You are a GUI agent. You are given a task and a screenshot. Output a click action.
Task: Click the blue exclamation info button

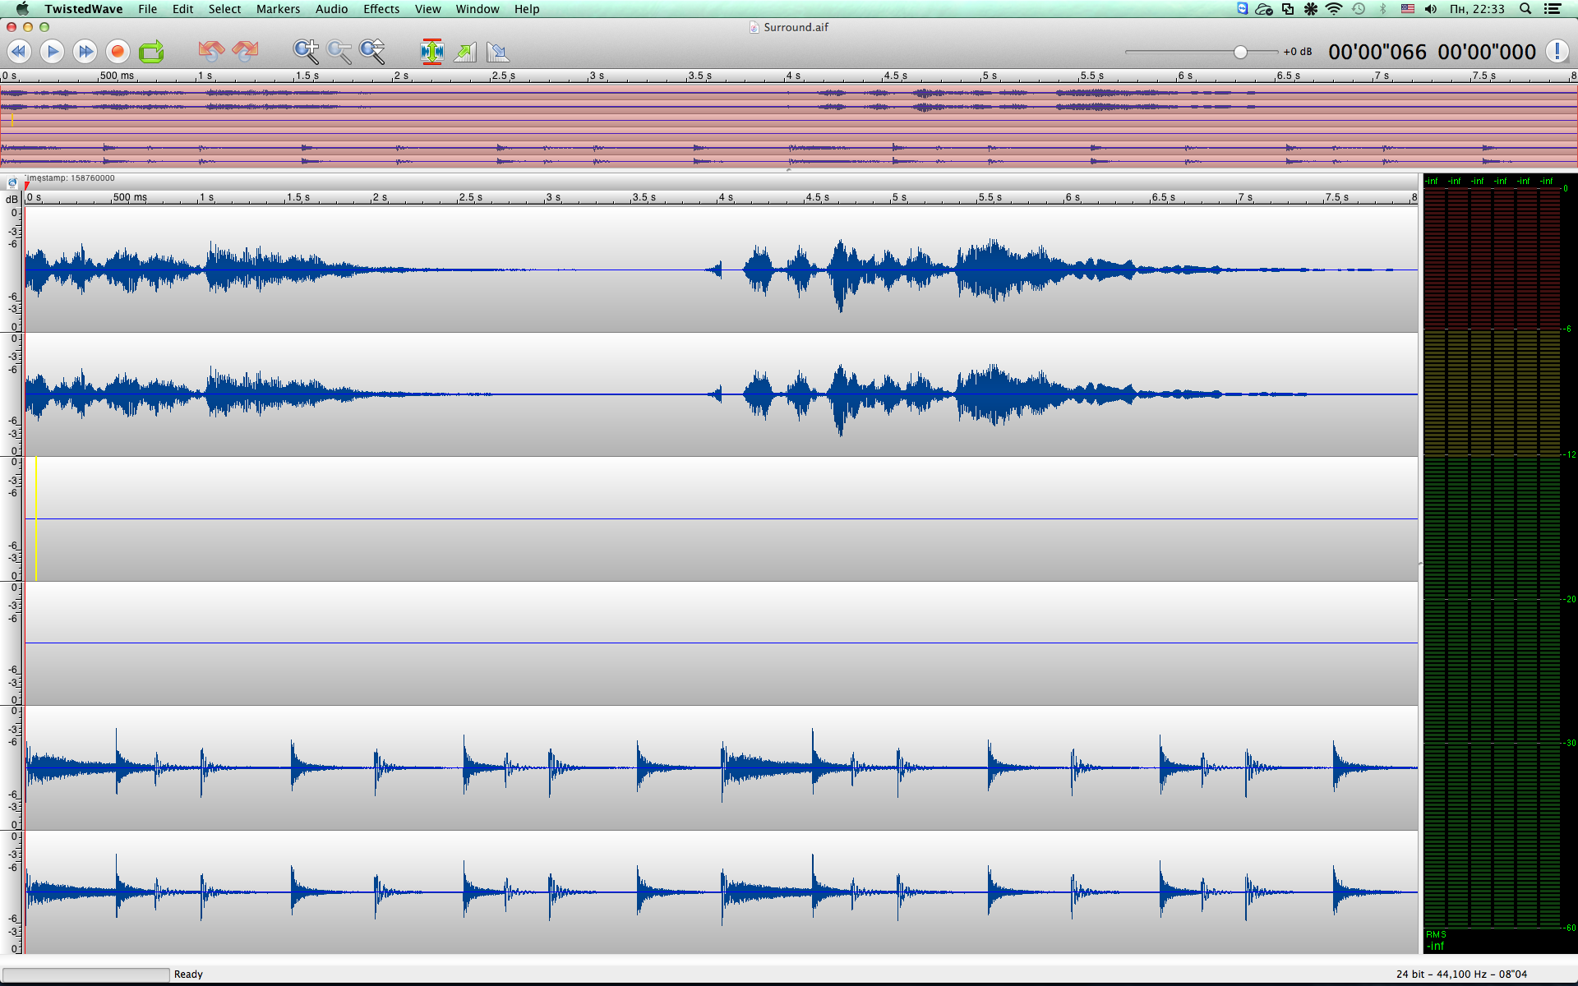(1557, 52)
